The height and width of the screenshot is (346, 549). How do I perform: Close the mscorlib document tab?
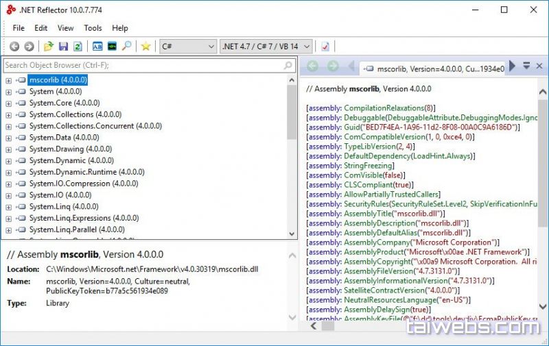[539, 66]
